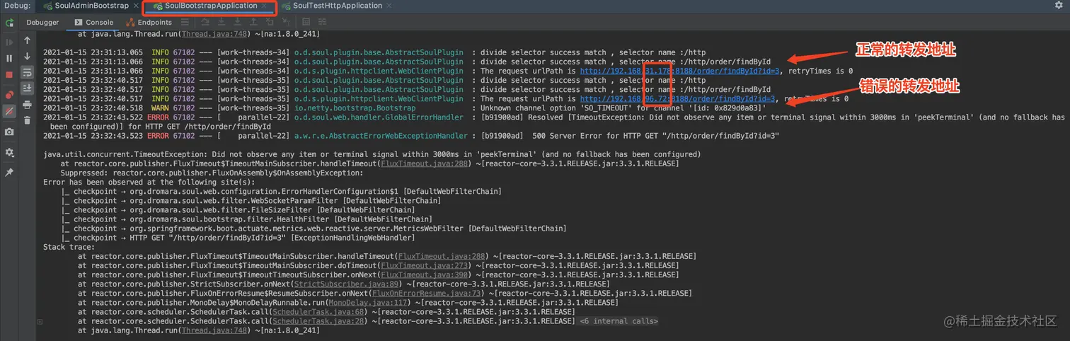Click the 'Error has been observed' line
The image size is (1070, 341).
(149, 182)
